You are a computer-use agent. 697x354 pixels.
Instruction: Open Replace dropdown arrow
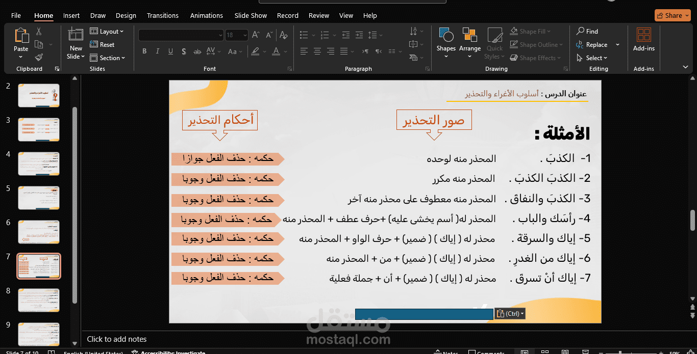617,45
